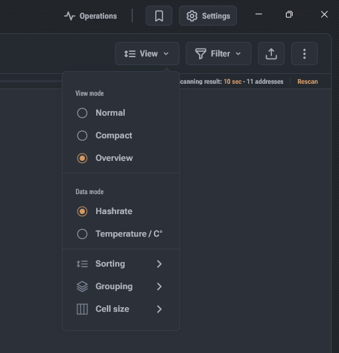
Task: Expand the Sorting submenu arrow
Action: pyautogui.click(x=159, y=264)
